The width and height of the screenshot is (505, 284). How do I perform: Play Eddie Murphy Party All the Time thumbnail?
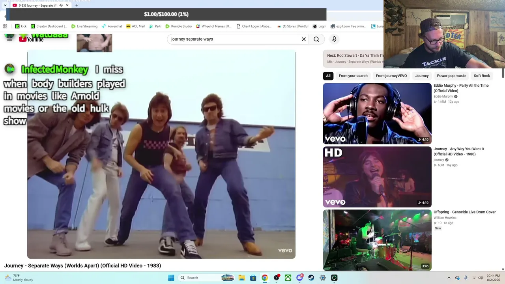377,114
